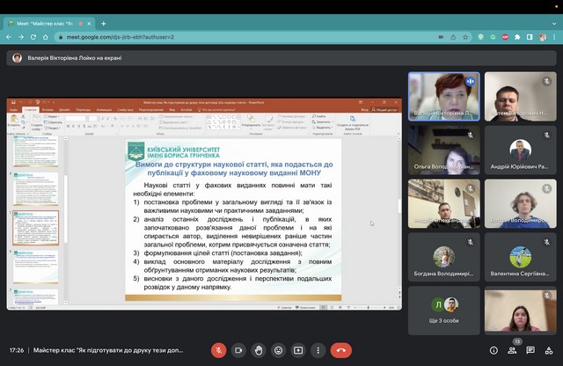The height and width of the screenshot is (366, 563).
Task: Open a new Chrome tab
Action: point(104,24)
